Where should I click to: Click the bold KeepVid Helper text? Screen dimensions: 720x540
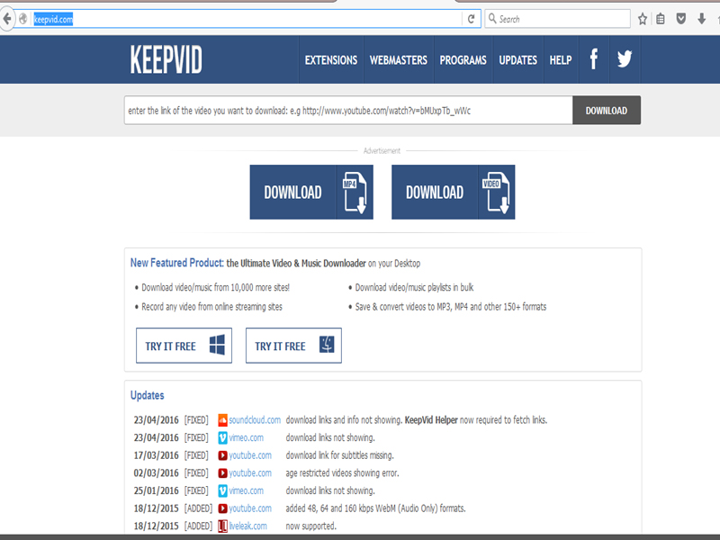[x=431, y=419]
